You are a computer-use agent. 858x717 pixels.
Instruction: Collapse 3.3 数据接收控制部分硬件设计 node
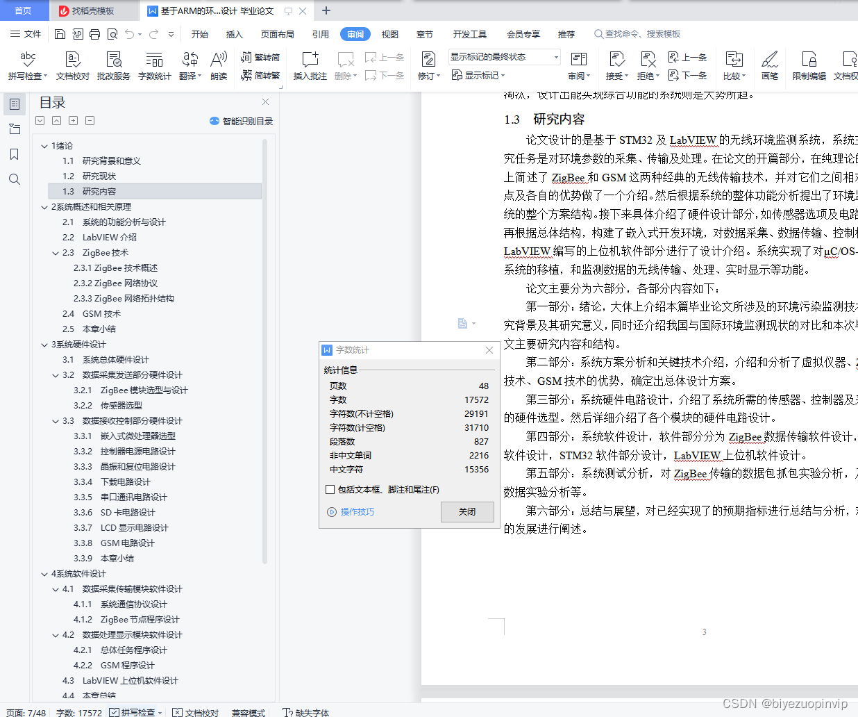[56, 421]
